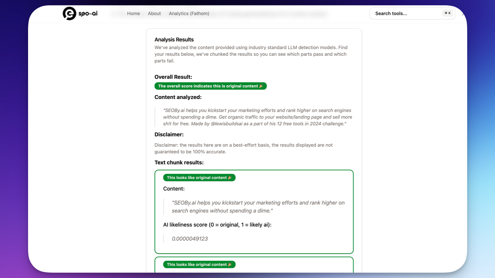Click the ⌘K shortcut badge
This screenshot has height=278, width=495.
tap(448, 13)
